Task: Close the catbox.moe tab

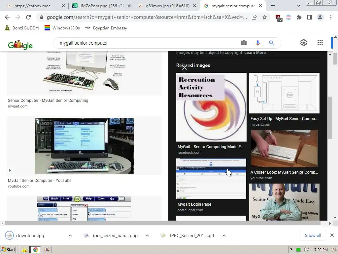Action: pyautogui.click(x=63, y=6)
